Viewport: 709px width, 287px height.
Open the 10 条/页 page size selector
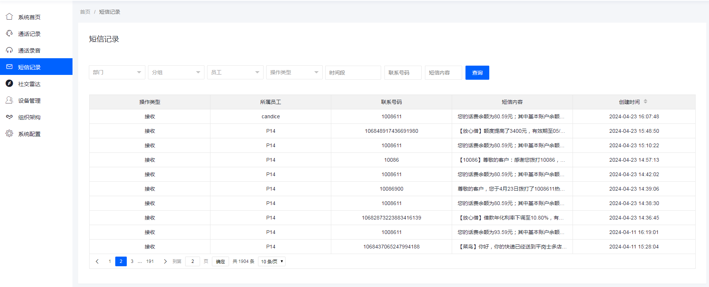272,261
